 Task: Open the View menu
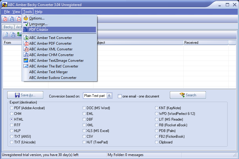(16, 12)
